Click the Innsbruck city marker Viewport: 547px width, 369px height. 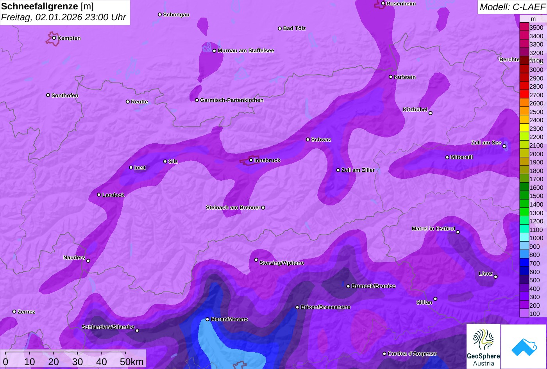[x=251, y=160]
